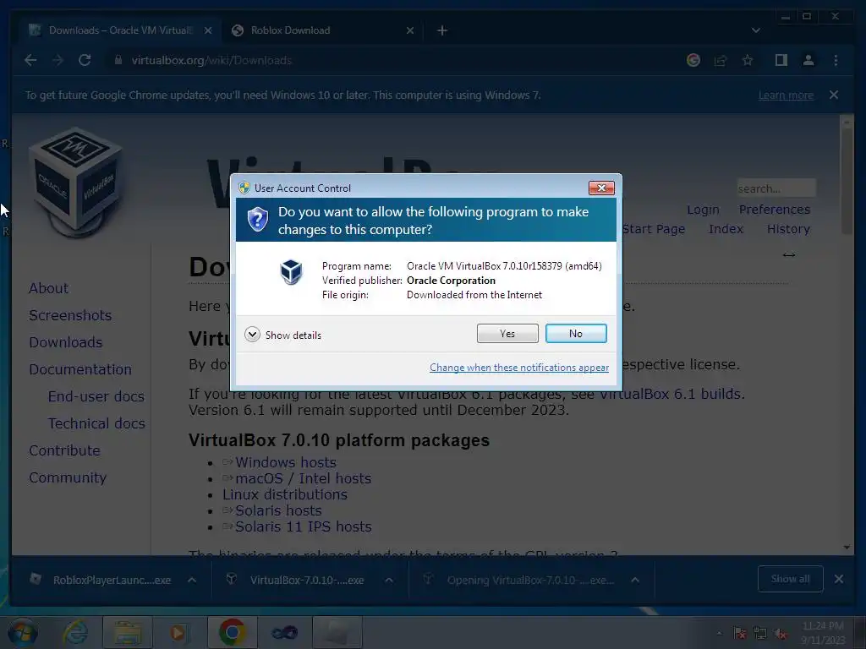Open 'Change when these notifications appear' link
This screenshot has width=866, height=649.
519,368
